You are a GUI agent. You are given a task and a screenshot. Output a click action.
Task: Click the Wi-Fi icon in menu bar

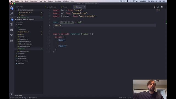coord(134,1)
